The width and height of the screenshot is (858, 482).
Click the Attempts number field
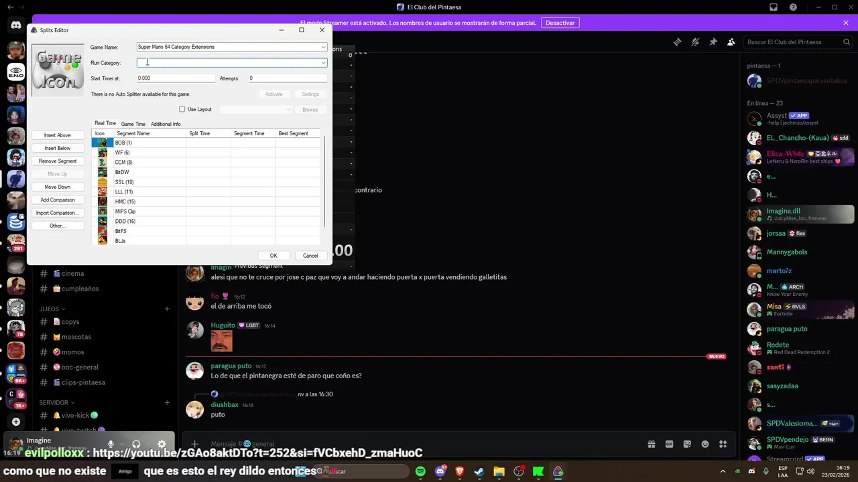point(288,78)
